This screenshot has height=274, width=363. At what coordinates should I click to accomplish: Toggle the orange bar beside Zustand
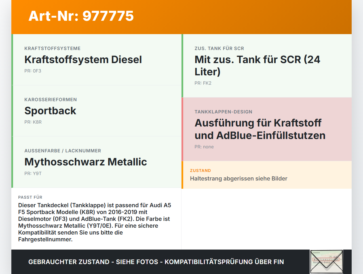tap(182, 175)
